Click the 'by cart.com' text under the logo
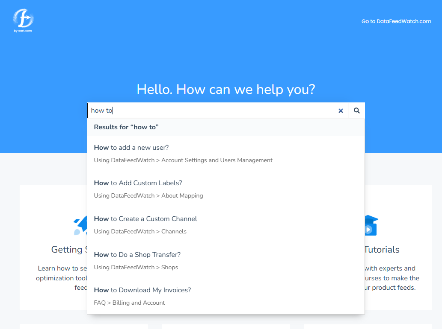This screenshot has height=329, width=442. coord(23,30)
